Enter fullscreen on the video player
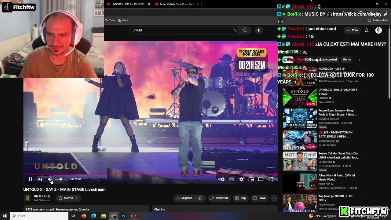Image resolution: width=391 pixels, height=220 pixels. tap(271, 179)
